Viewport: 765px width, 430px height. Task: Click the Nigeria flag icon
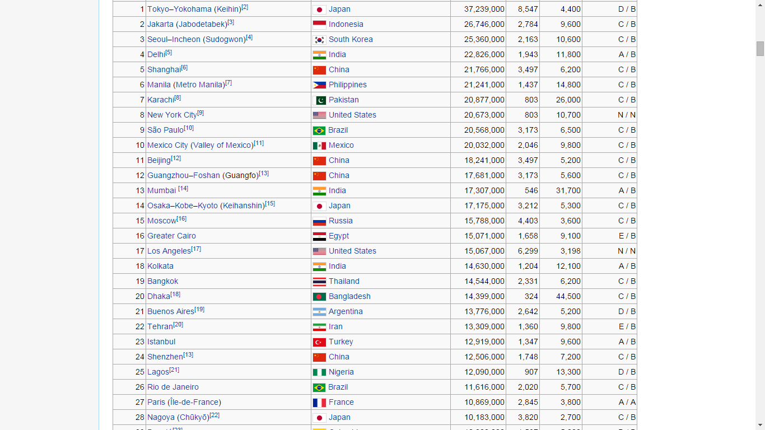coord(319,372)
